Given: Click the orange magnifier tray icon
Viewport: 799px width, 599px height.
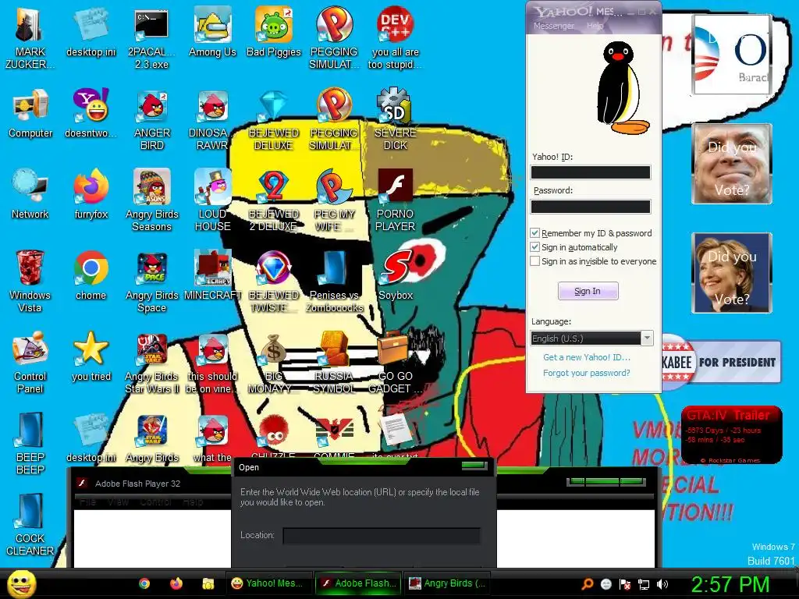Looking at the screenshot, I should point(588,584).
